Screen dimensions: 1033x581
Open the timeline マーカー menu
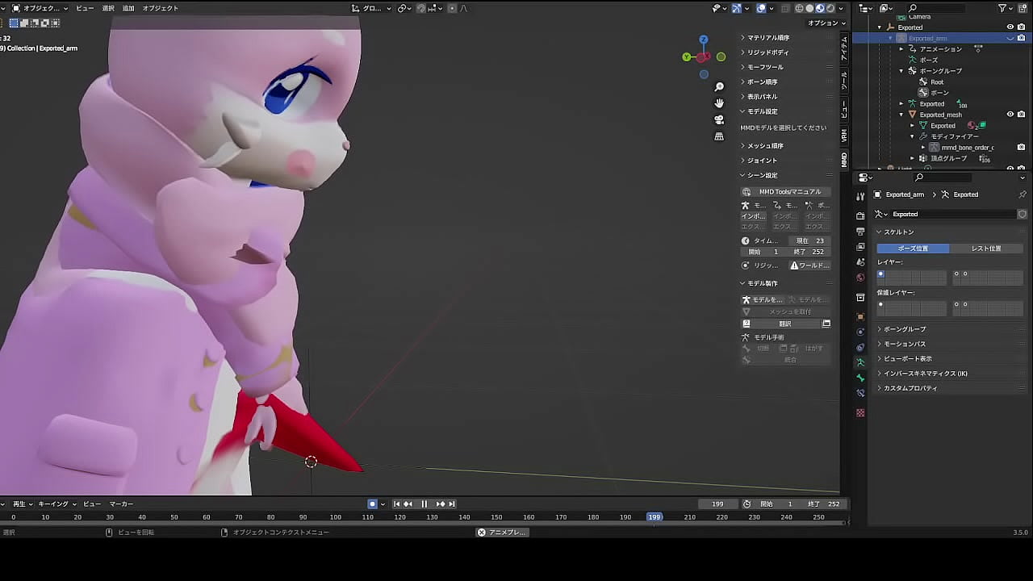[x=121, y=504]
